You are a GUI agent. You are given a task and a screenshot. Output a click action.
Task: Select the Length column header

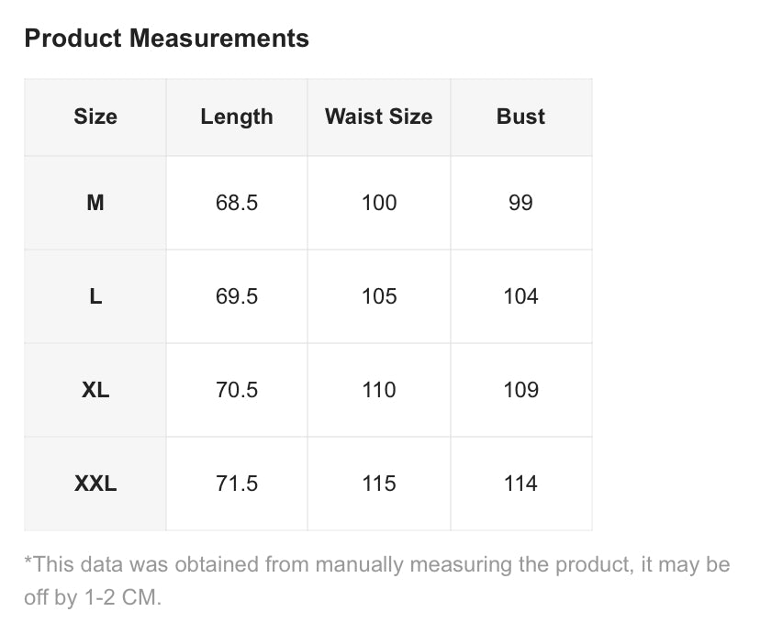tap(237, 117)
